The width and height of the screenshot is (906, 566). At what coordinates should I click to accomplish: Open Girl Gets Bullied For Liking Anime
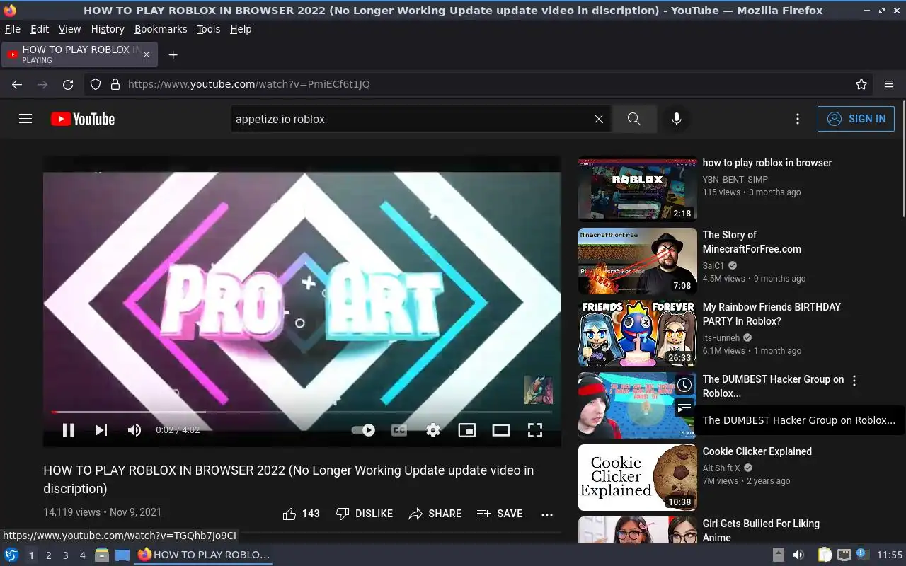pyautogui.click(x=761, y=530)
